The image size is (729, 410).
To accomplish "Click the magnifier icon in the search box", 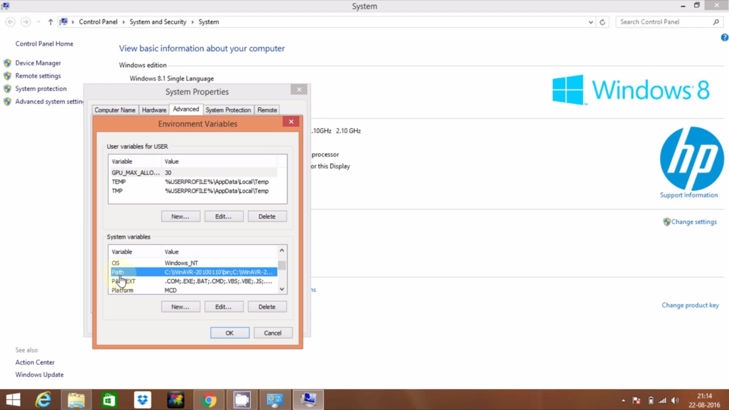I will click(x=716, y=22).
